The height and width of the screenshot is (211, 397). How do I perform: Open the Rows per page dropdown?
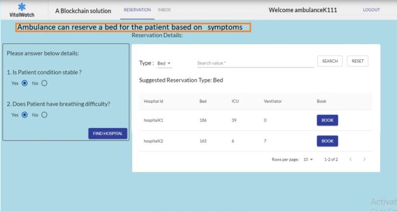click(x=308, y=159)
